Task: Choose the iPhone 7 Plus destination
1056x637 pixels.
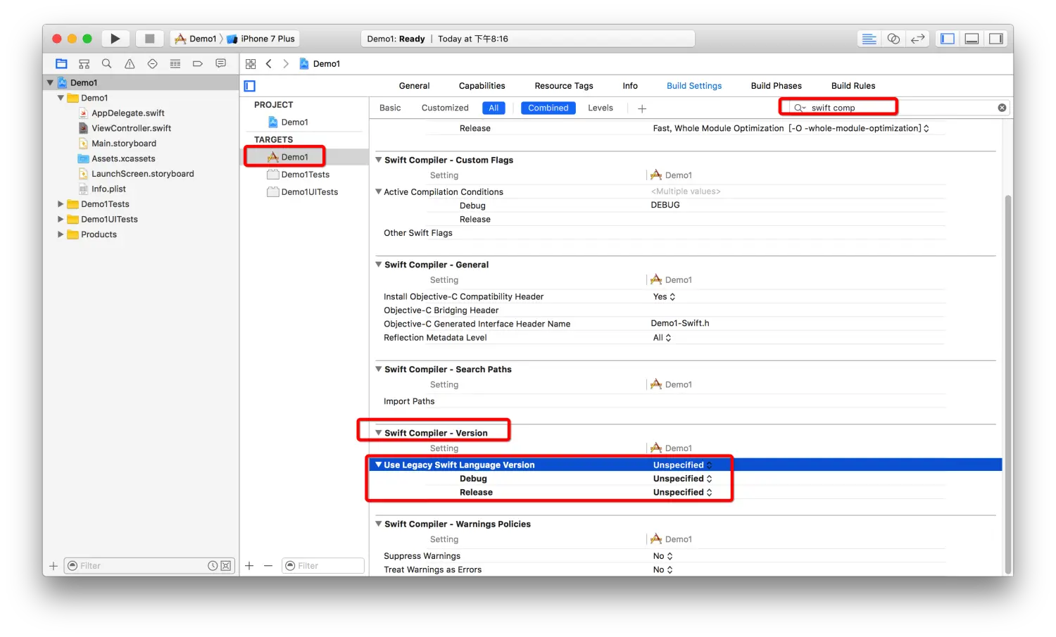Action: [x=261, y=39]
